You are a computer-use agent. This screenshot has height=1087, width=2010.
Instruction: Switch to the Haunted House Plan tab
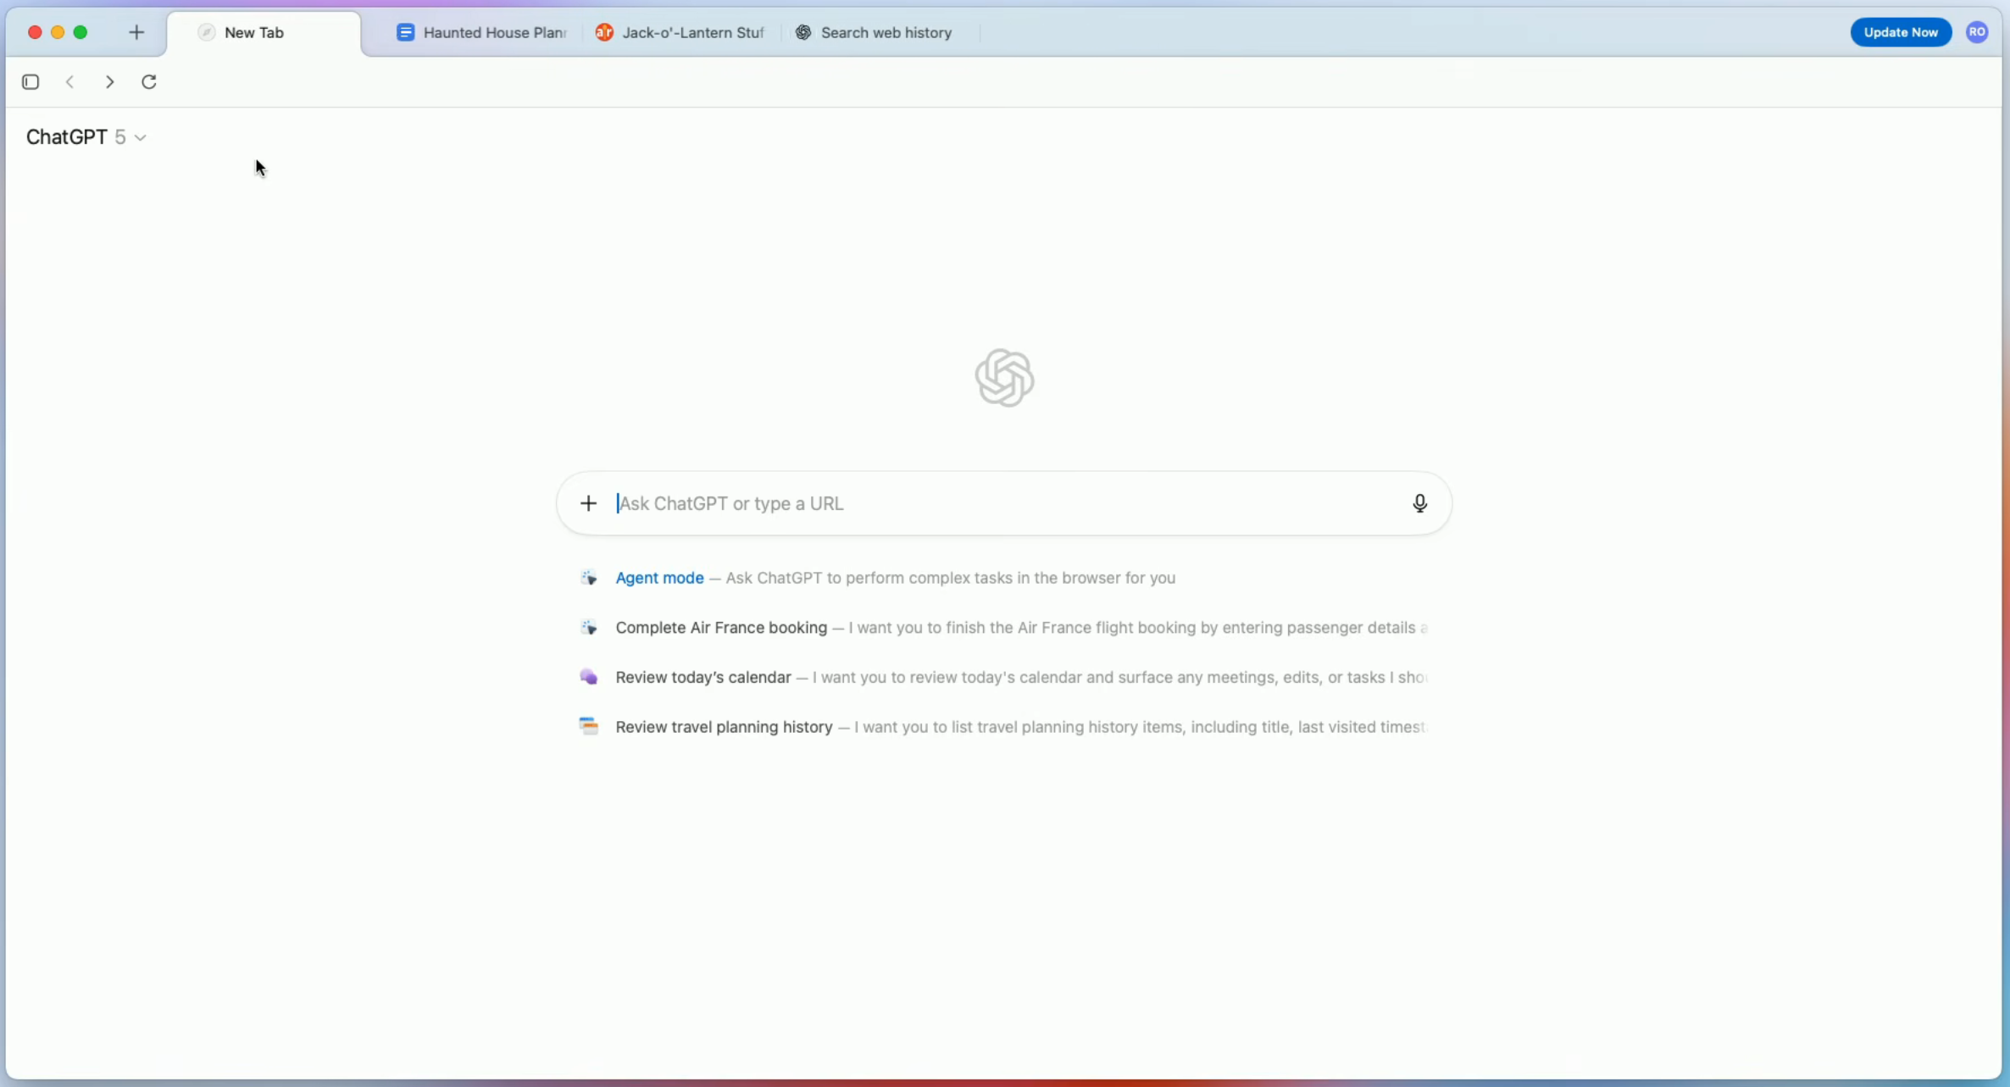pos(483,32)
